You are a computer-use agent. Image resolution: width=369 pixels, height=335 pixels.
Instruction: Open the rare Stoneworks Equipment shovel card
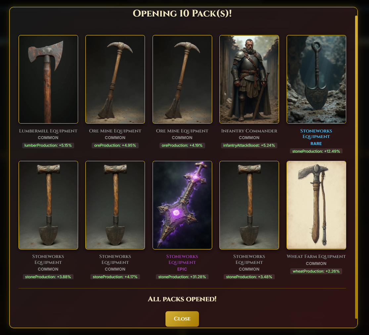coord(316,79)
